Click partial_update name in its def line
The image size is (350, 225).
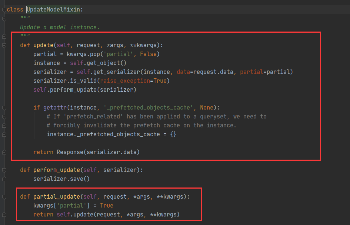(57, 196)
